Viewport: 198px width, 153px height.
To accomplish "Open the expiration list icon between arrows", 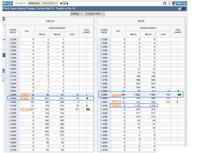I will click(x=64, y=3).
